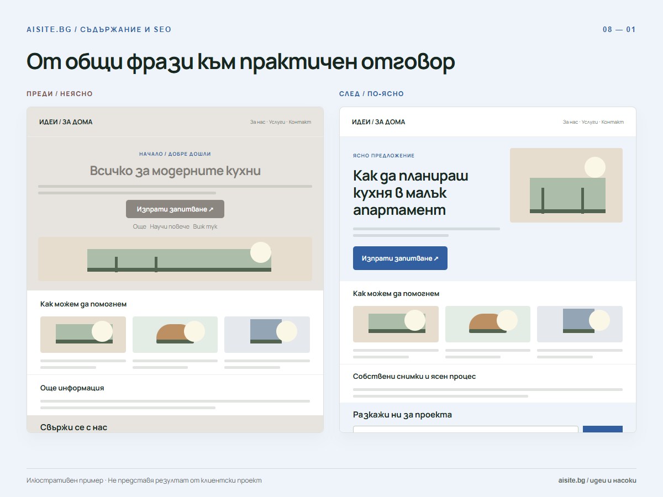Click the "Разкажи ни за проекта" heading
The image size is (663, 497).
[x=402, y=415]
